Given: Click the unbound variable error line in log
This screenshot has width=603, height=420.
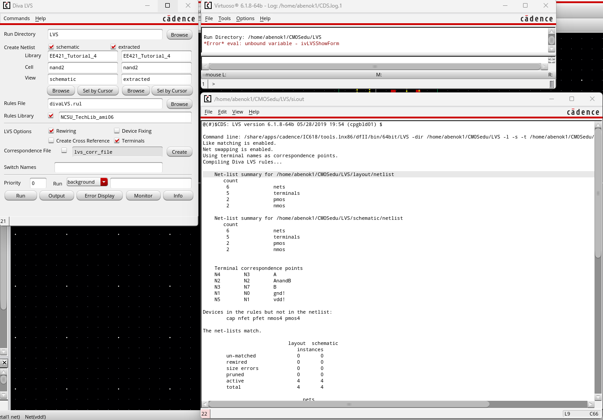Looking at the screenshot, I should (271, 43).
